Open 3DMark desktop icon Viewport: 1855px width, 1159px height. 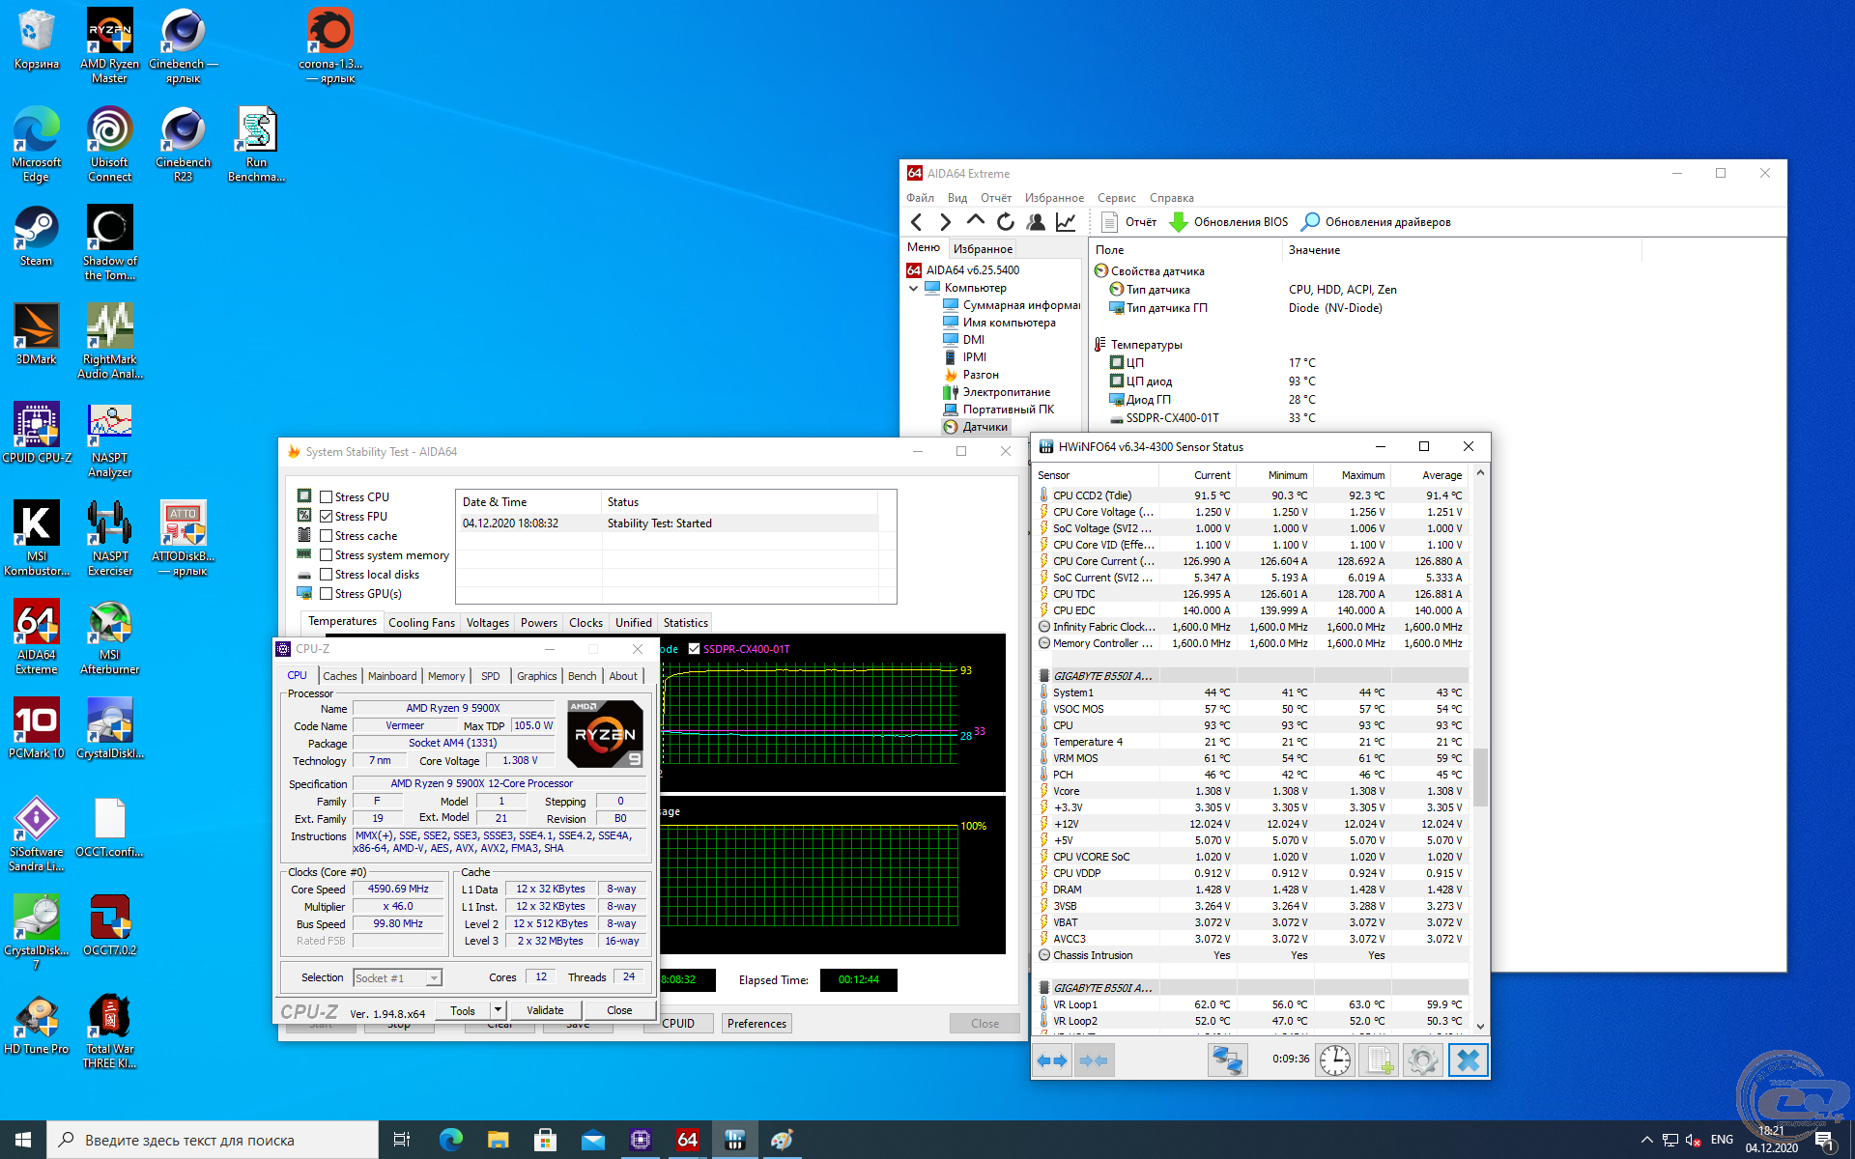coord(36,334)
